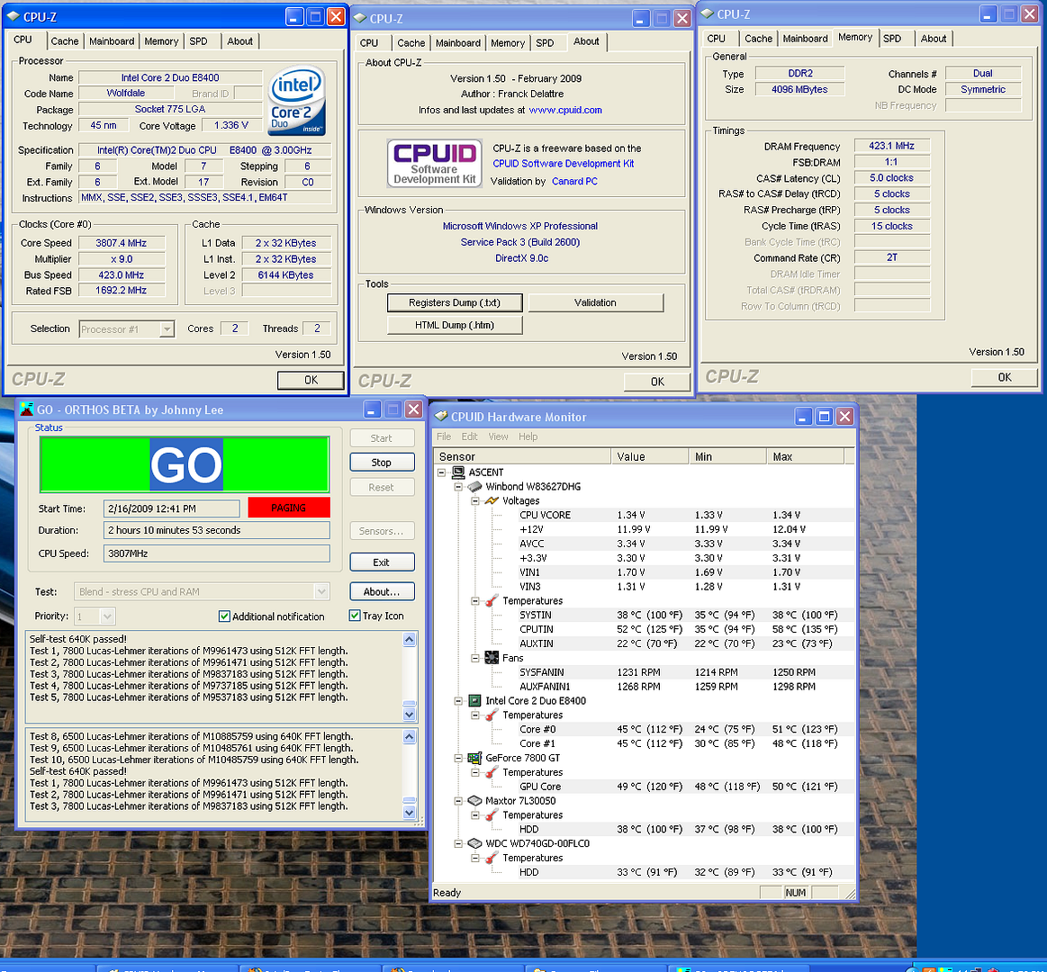Screen dimensions: 1047x972
Task: Collapse the Fans node
Action: 475,658
